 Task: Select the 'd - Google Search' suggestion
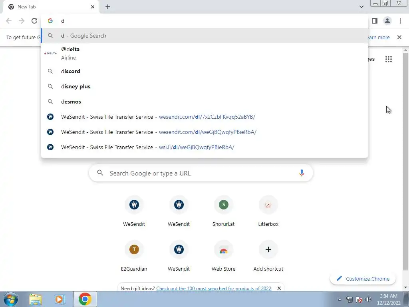(204, 36)
